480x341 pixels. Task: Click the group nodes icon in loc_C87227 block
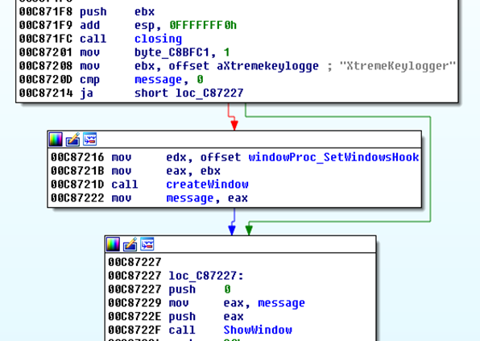coord(147,244)
